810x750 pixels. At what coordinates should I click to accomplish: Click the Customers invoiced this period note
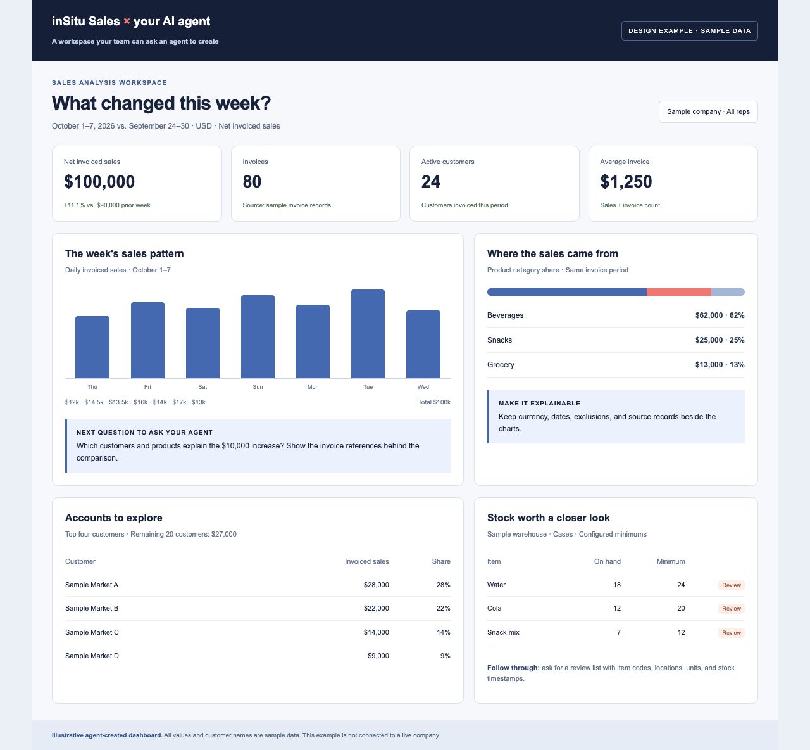[x=464, y=205]
